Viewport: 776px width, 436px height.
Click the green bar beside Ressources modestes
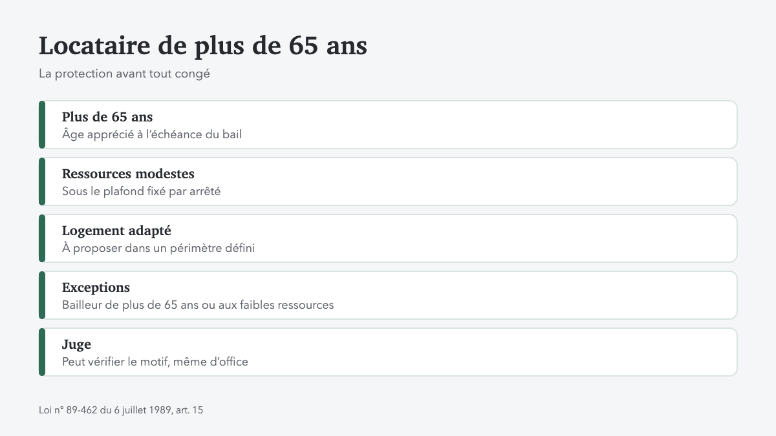pyautogui.click(x=42, y=182)
